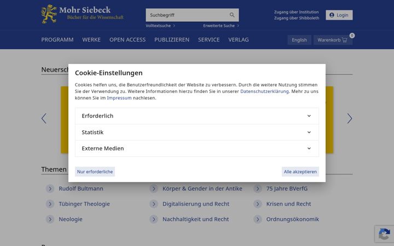
Task: Click arrow icon beside Krisen und Recht
Action: pos(258,204)
